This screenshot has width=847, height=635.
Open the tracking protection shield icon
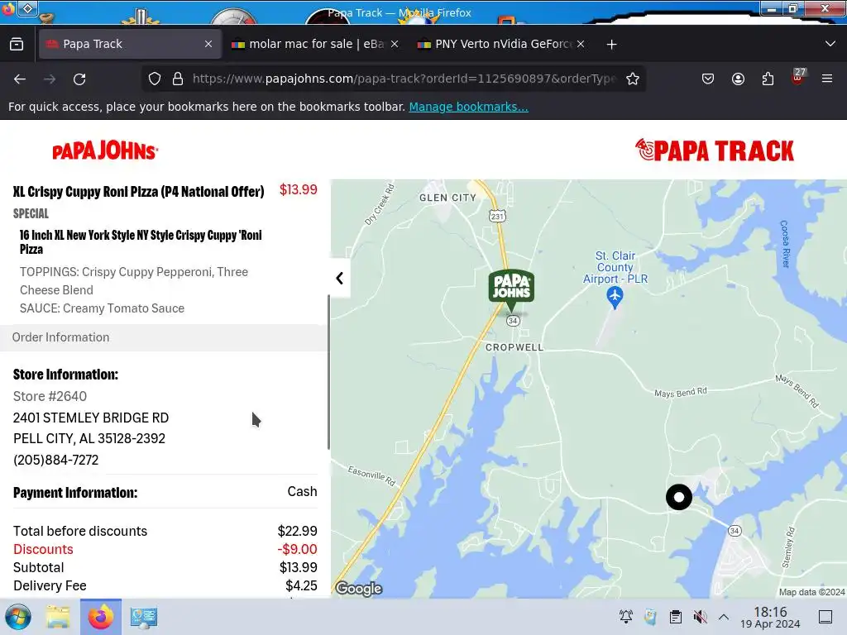tap(155, 79)
